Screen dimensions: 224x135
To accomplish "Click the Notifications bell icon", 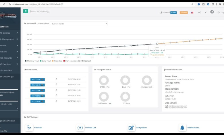I will (x=182, y=128).
